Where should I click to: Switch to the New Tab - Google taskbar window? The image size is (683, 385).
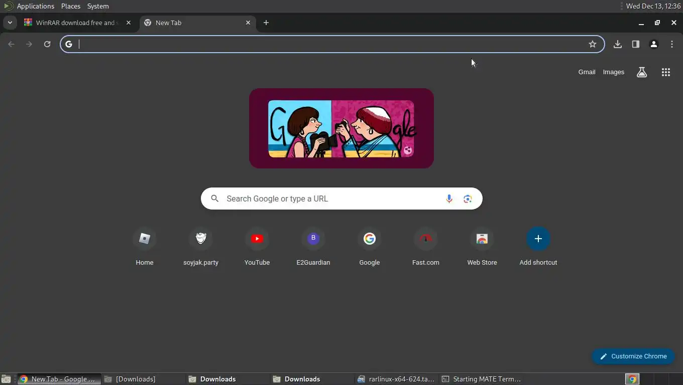tap(59, 379)
